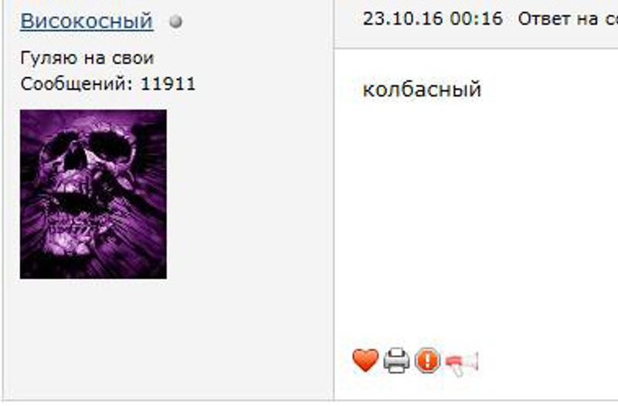Like the post with the heart icon
The width and height of the screenshot is (618, 406).
[x=365, y=360]
